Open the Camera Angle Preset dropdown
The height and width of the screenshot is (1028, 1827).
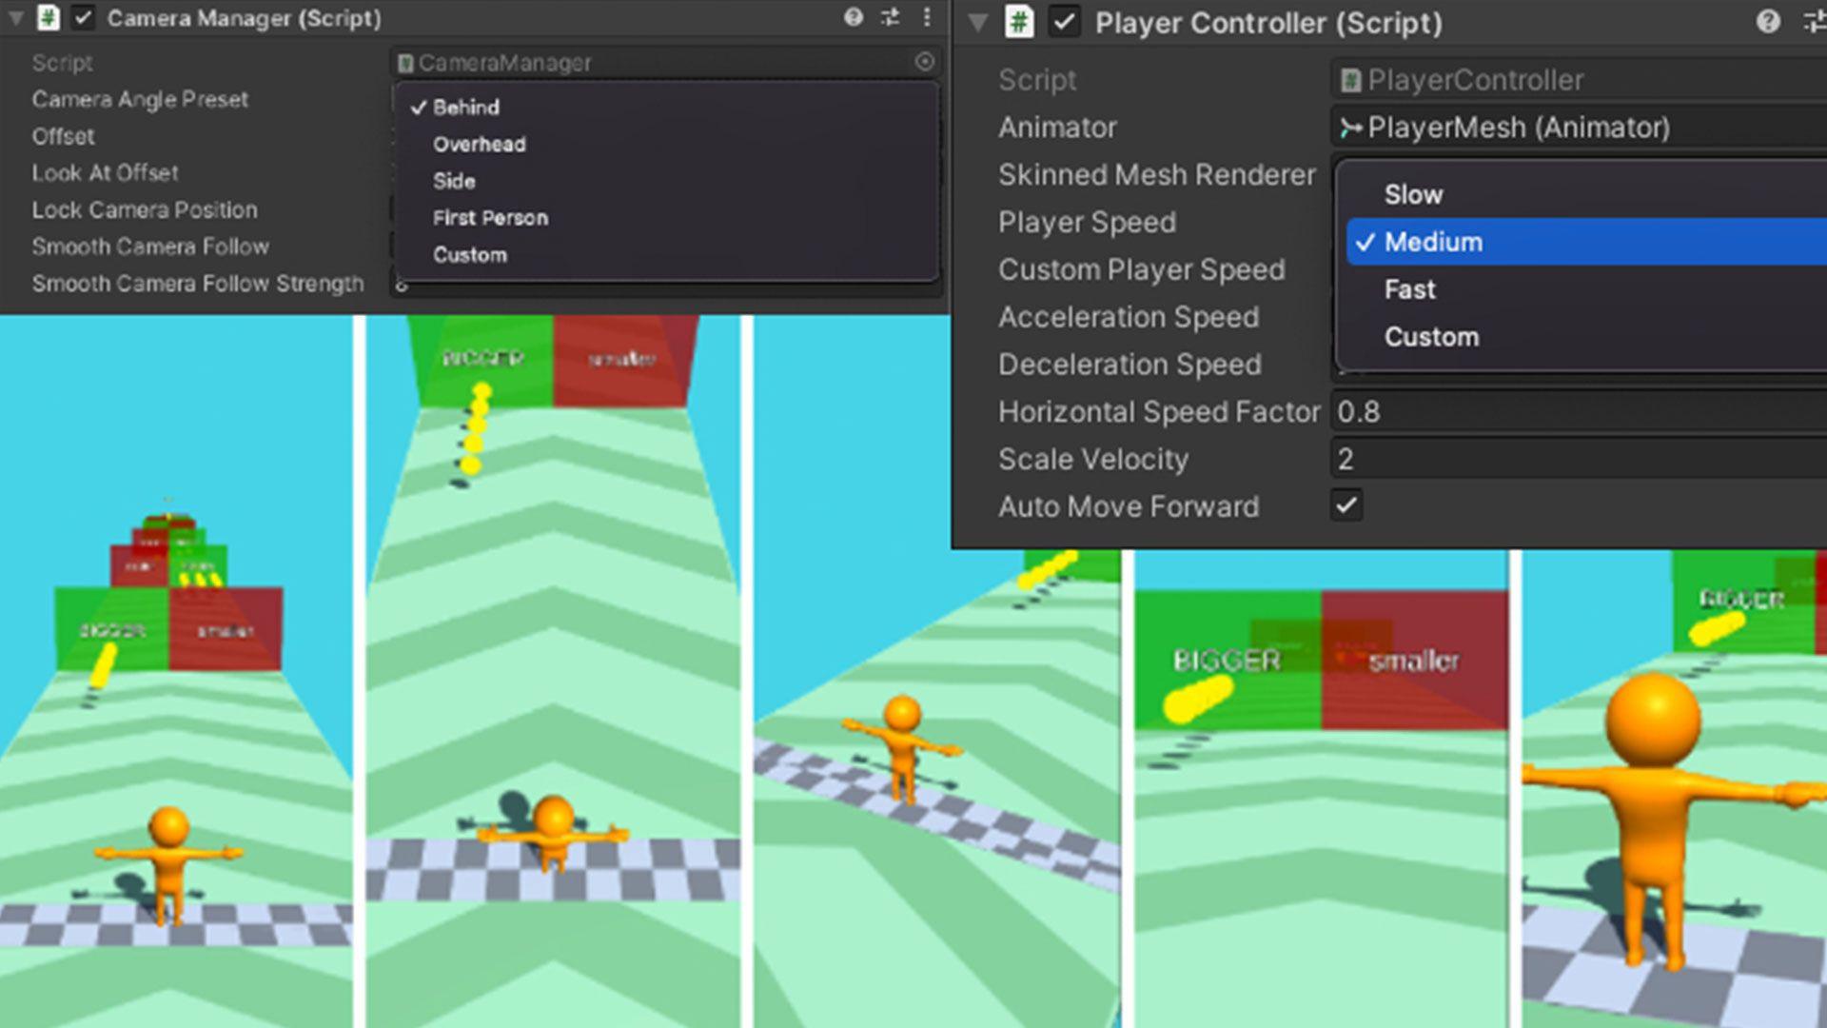[665, 107]
